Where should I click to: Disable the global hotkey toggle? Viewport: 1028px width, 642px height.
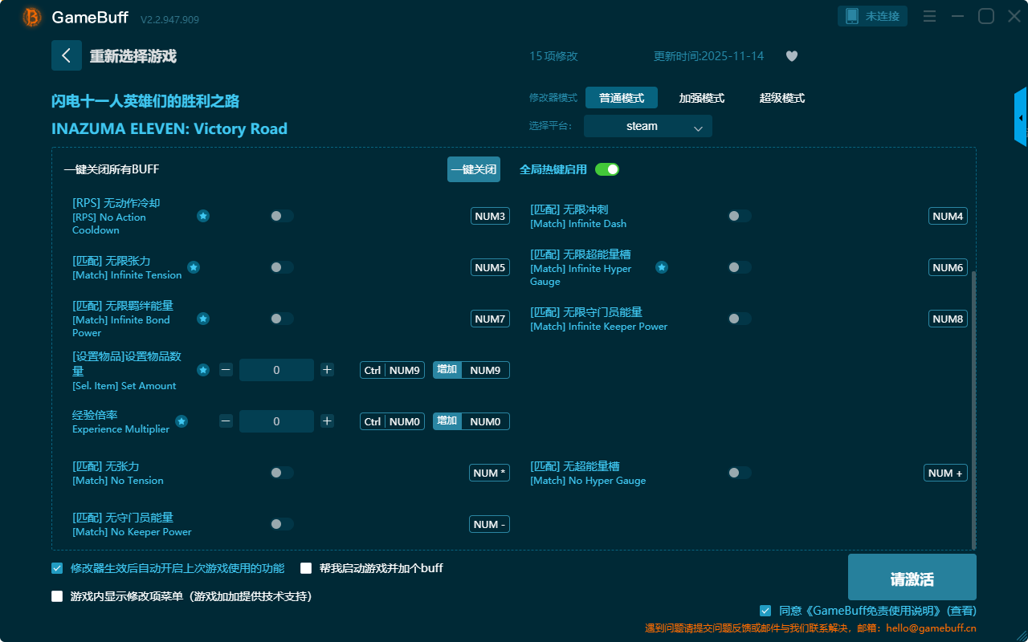(x=607, y=169)
